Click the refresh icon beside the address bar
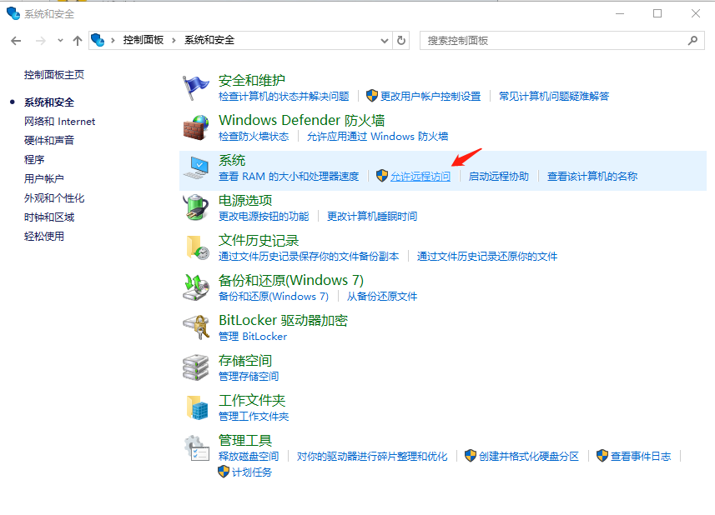This screenshot has width=715, height=515. pyautogui.click(x=400, y=40)
